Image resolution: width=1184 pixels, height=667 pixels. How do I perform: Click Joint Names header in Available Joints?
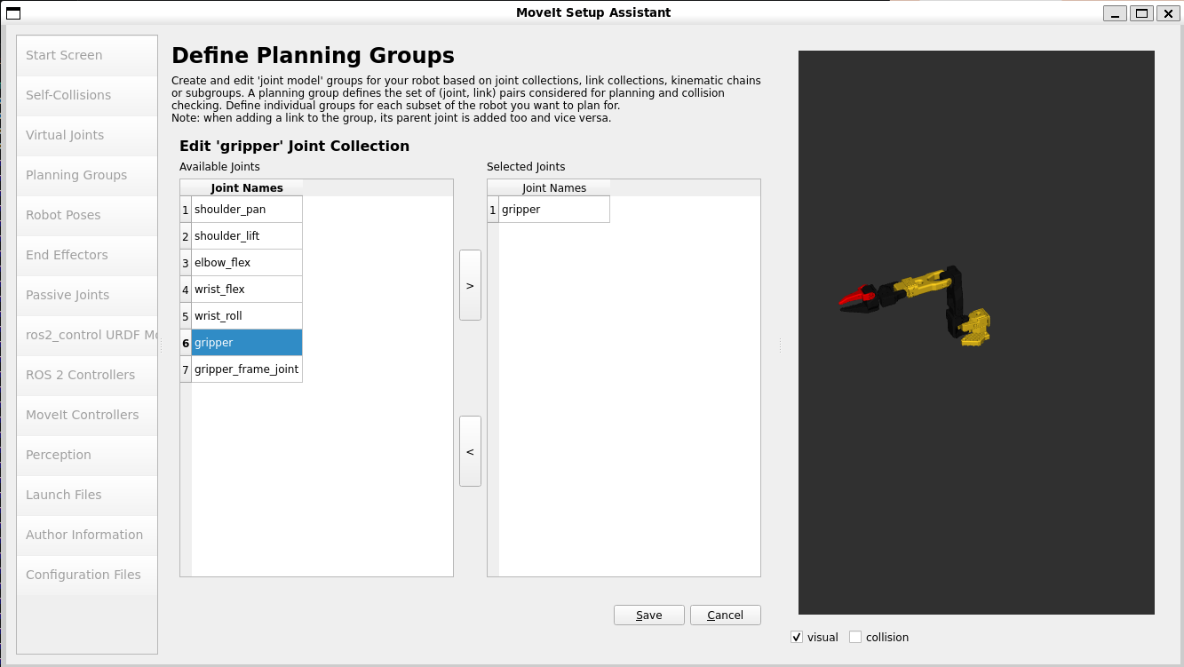click(x=247, y=188)
